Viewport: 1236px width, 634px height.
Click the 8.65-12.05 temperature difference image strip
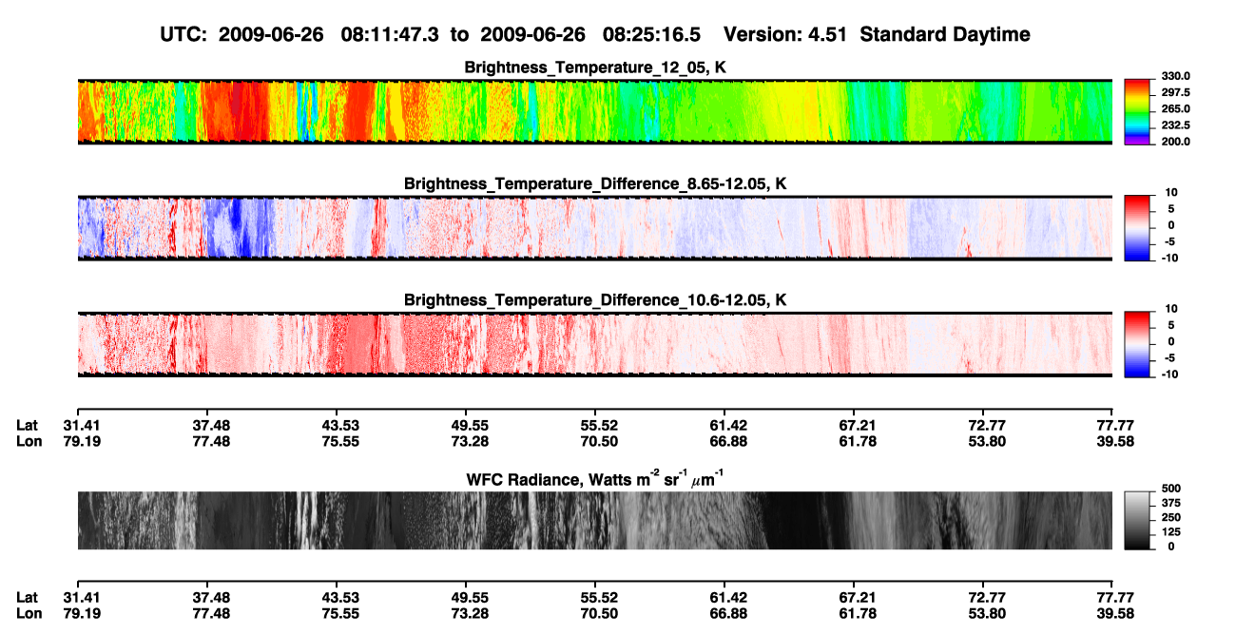pyautogui.click(x=594, y=227)
